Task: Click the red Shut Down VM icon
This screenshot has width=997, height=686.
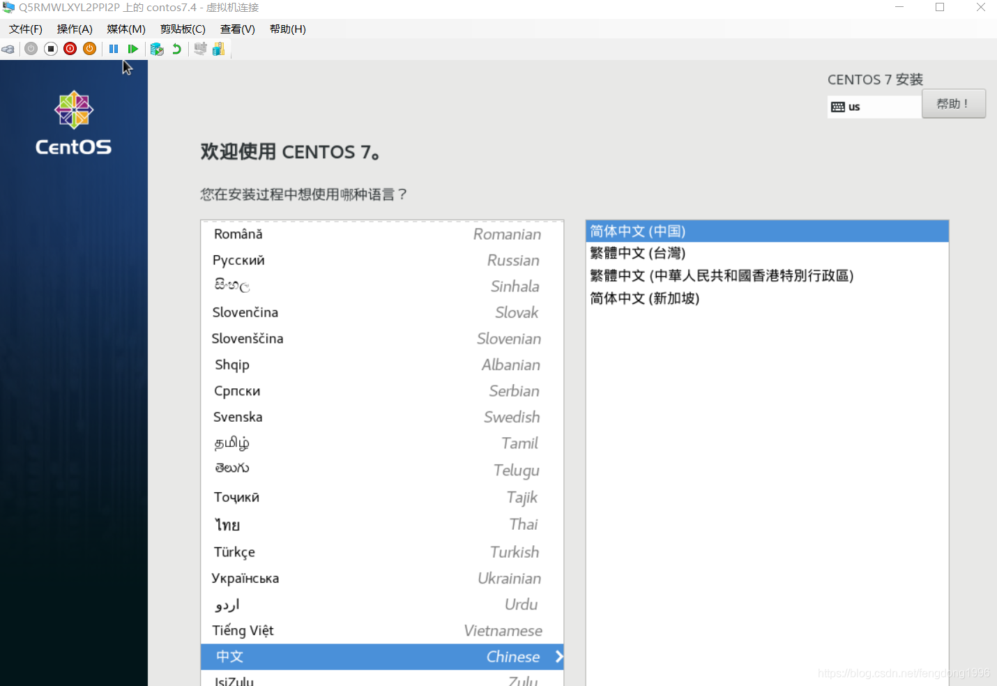Action: click(x=70, y=49)
